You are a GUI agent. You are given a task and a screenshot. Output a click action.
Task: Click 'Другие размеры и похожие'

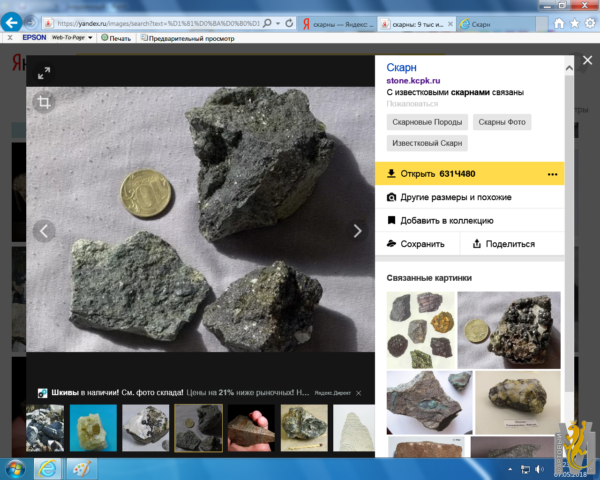pyautogui.click(x=470, y=197)
